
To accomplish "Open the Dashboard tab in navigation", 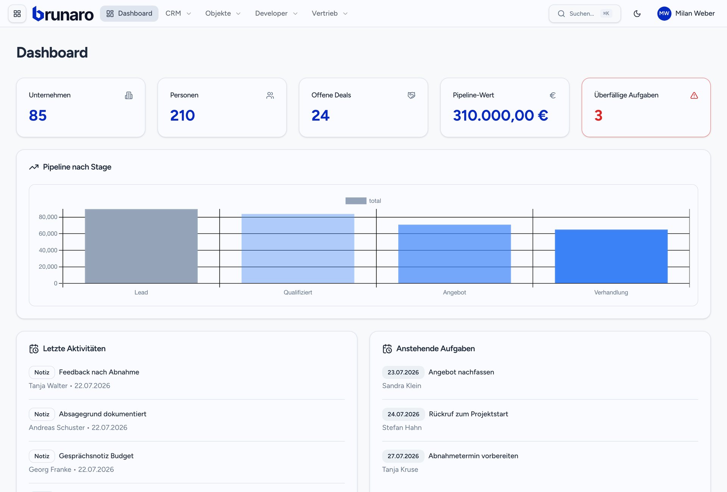I will tap(129, 14).
